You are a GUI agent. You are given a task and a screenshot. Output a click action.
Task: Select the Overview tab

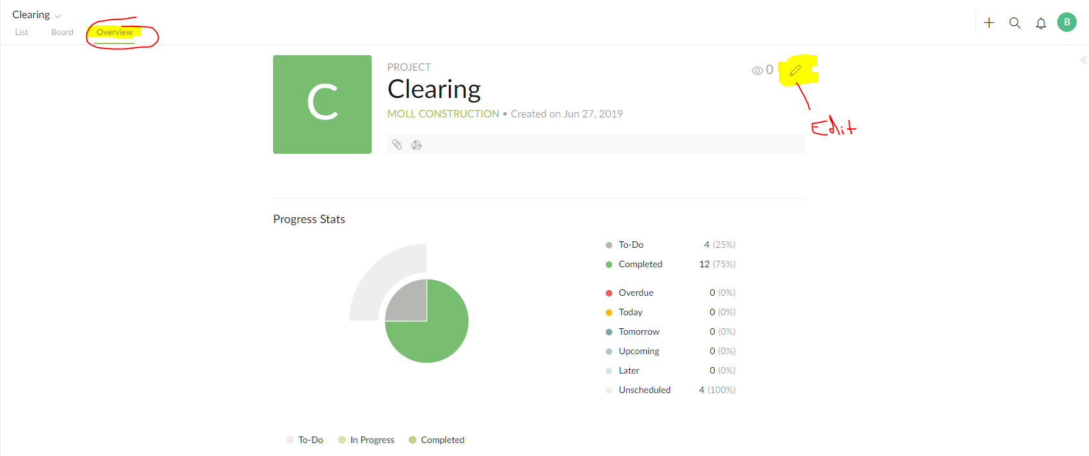[x=114, y=32]
